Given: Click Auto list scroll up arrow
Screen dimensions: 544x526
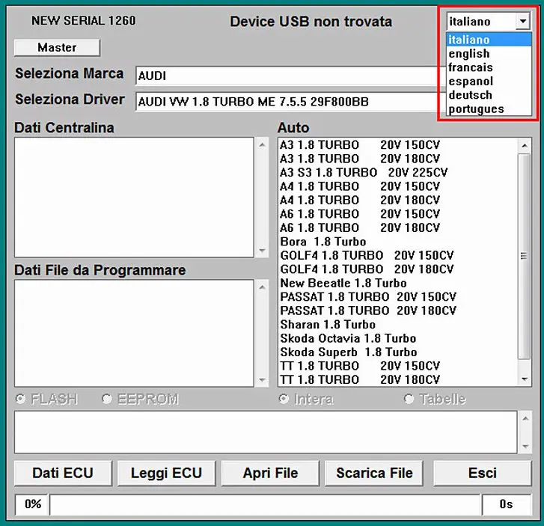Looking at the screenshot, I should click(x=525, y=145).
